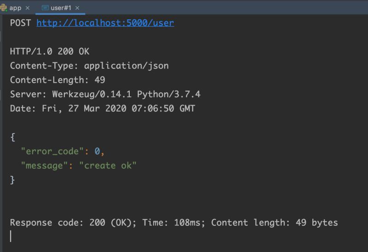Screen dimensions: 368x252
Task: Click the Content-Type: application/json header
Action: pos(89,66)
